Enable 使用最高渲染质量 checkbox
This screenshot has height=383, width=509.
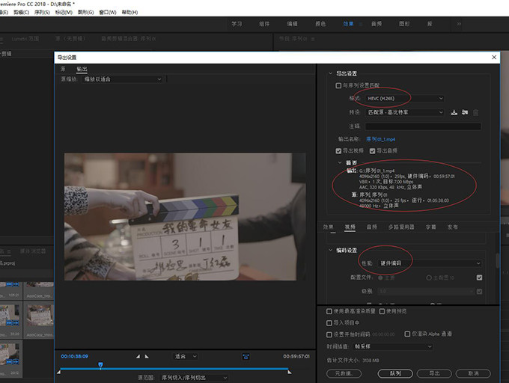[329, 311]
